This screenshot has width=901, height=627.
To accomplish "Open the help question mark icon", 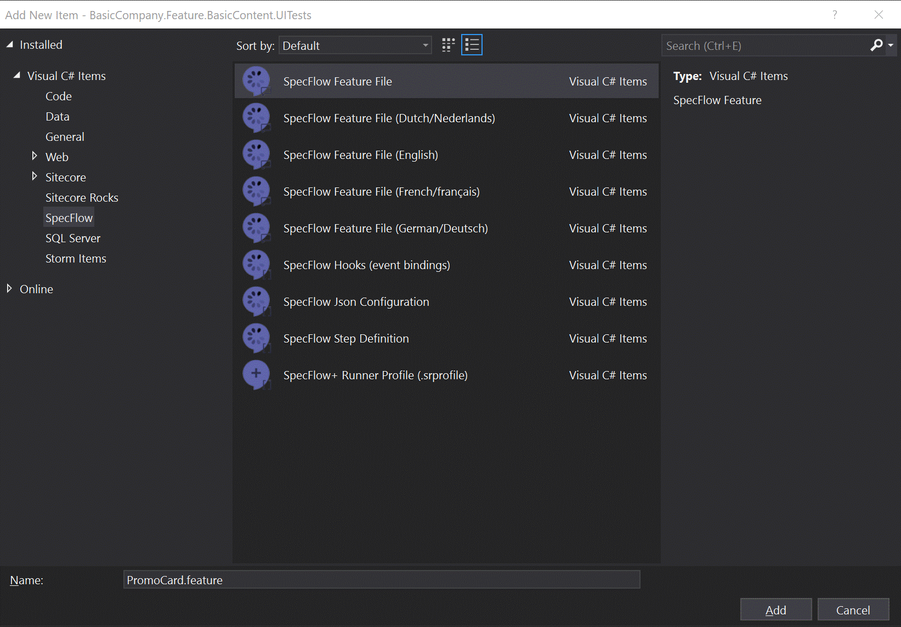I will [x=835, y=15].
